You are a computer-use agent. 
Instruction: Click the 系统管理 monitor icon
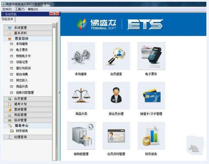pos(10,28)
